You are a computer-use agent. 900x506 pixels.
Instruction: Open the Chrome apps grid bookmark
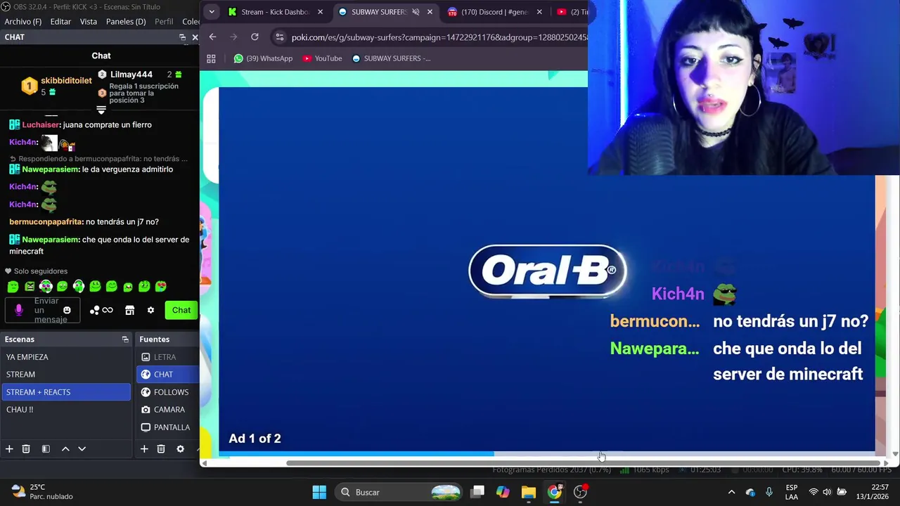[x=211, y=58]
